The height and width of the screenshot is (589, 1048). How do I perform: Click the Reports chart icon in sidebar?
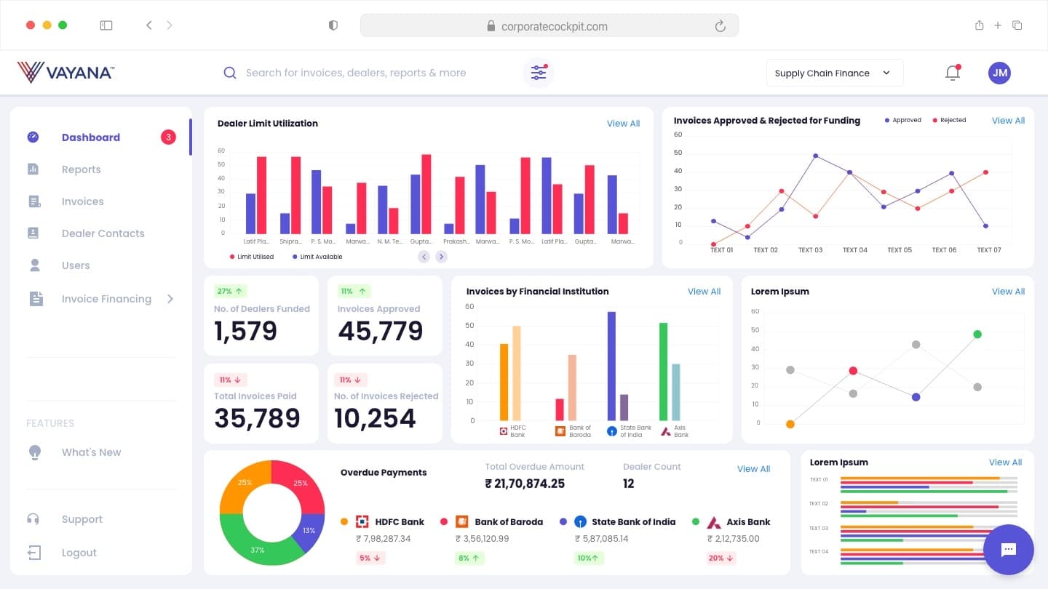33,169
